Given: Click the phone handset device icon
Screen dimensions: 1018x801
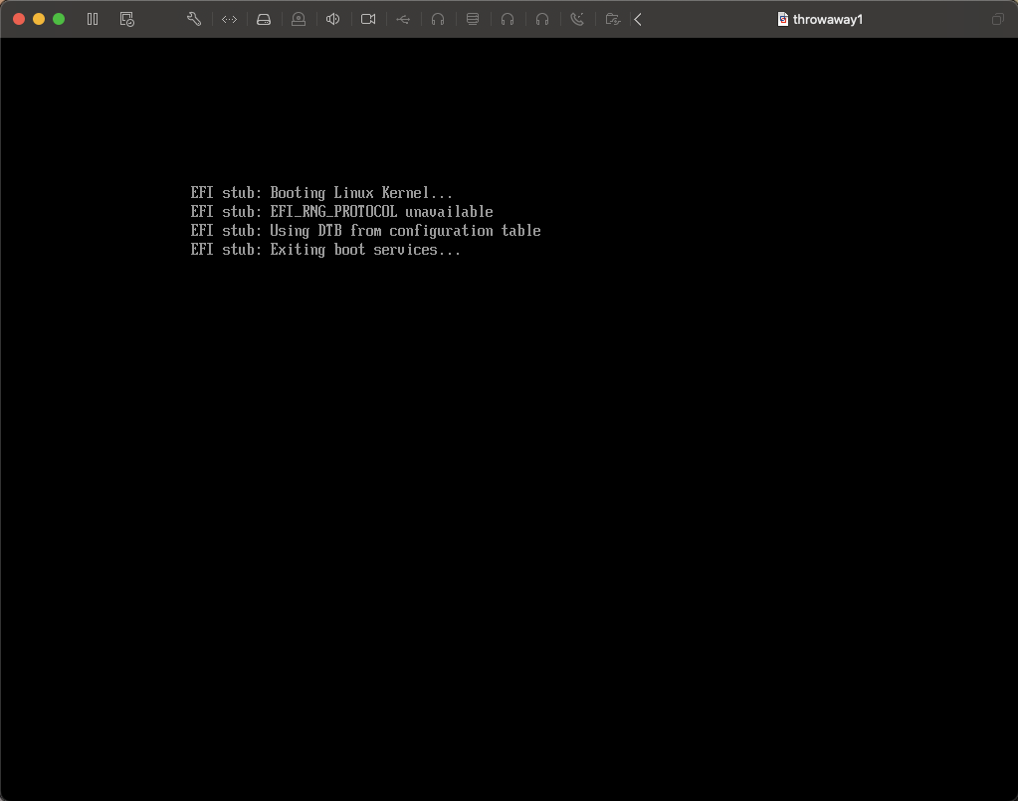Looking at the screenshot, I should 577,20.
